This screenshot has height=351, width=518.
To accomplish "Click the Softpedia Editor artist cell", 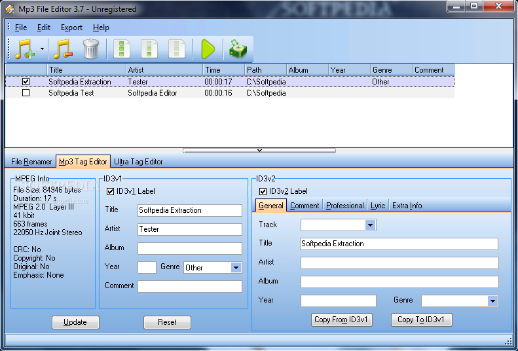I will [x=153, y=93].
